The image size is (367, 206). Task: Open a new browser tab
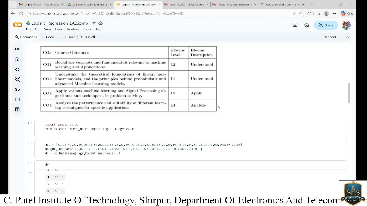[312, 5]
